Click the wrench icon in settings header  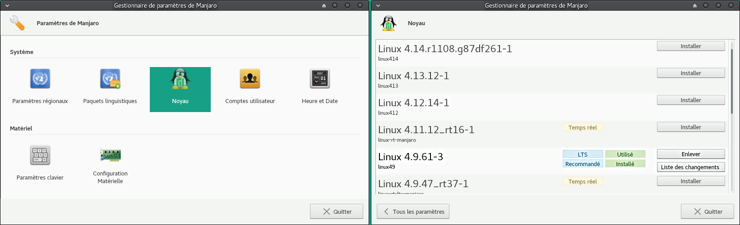pos(18,23)
